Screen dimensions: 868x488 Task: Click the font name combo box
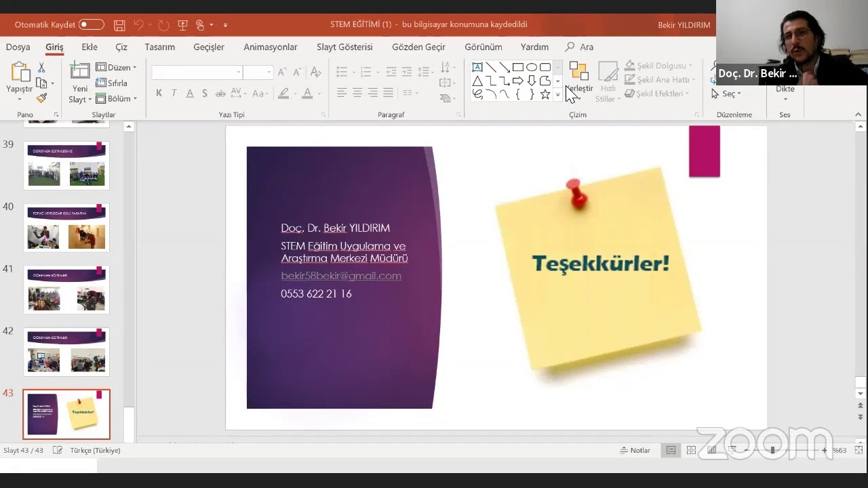point(197,72)
